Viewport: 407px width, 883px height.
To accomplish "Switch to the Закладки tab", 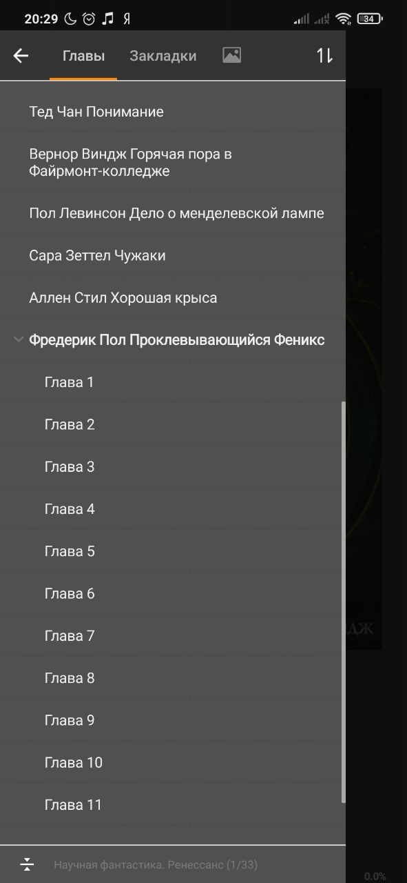I will coord(163,56).
